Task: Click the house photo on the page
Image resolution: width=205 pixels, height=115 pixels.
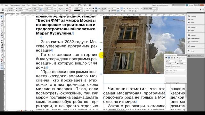Action: (x=144, y=45)
